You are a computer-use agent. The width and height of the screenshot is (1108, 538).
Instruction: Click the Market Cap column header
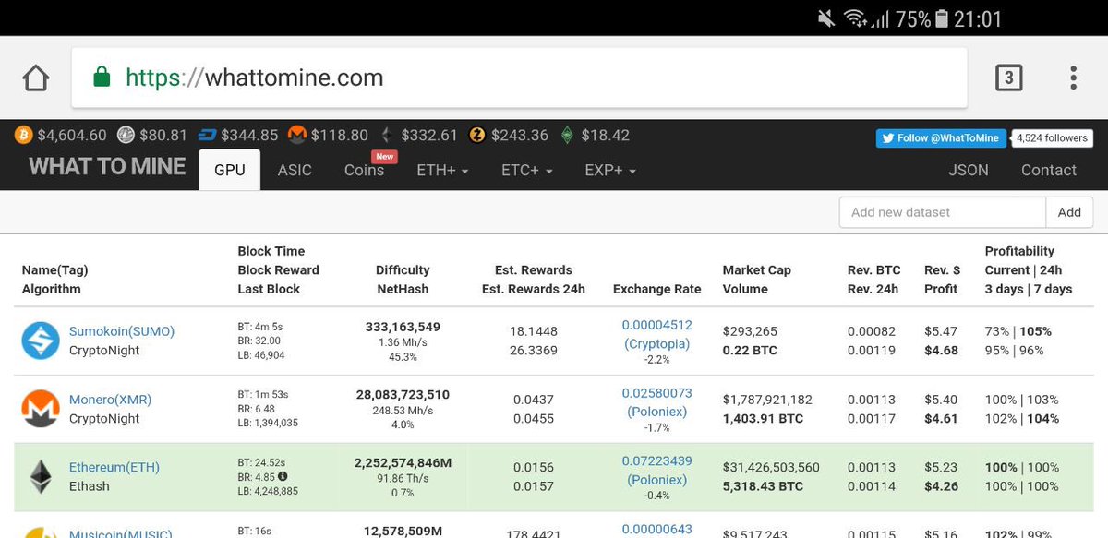click(756, 270)
